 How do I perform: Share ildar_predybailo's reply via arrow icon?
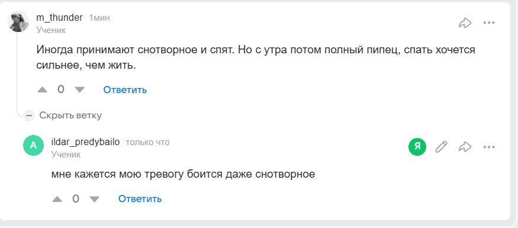pyautogui.click(x=465, y=147)
